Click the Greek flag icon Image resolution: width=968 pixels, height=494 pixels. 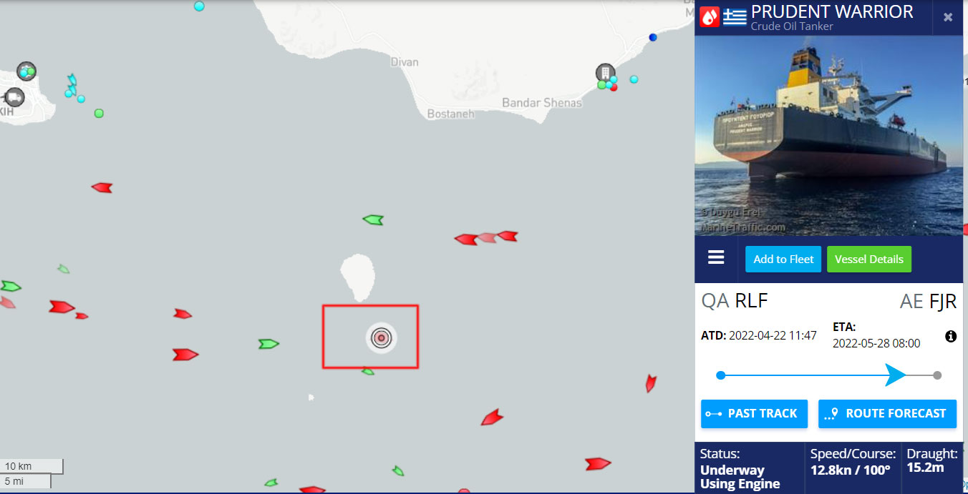[x=735, y=16]
